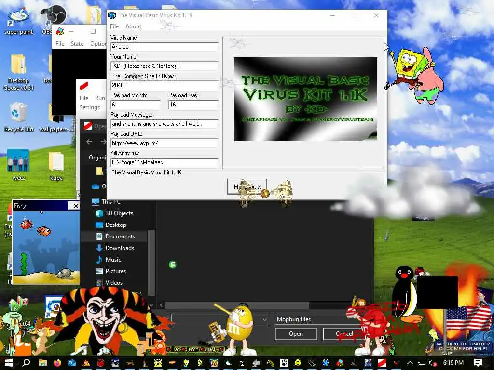
Task: Click the muted volume tray icon
Action: pyautogui.click(x=433, y=363)
